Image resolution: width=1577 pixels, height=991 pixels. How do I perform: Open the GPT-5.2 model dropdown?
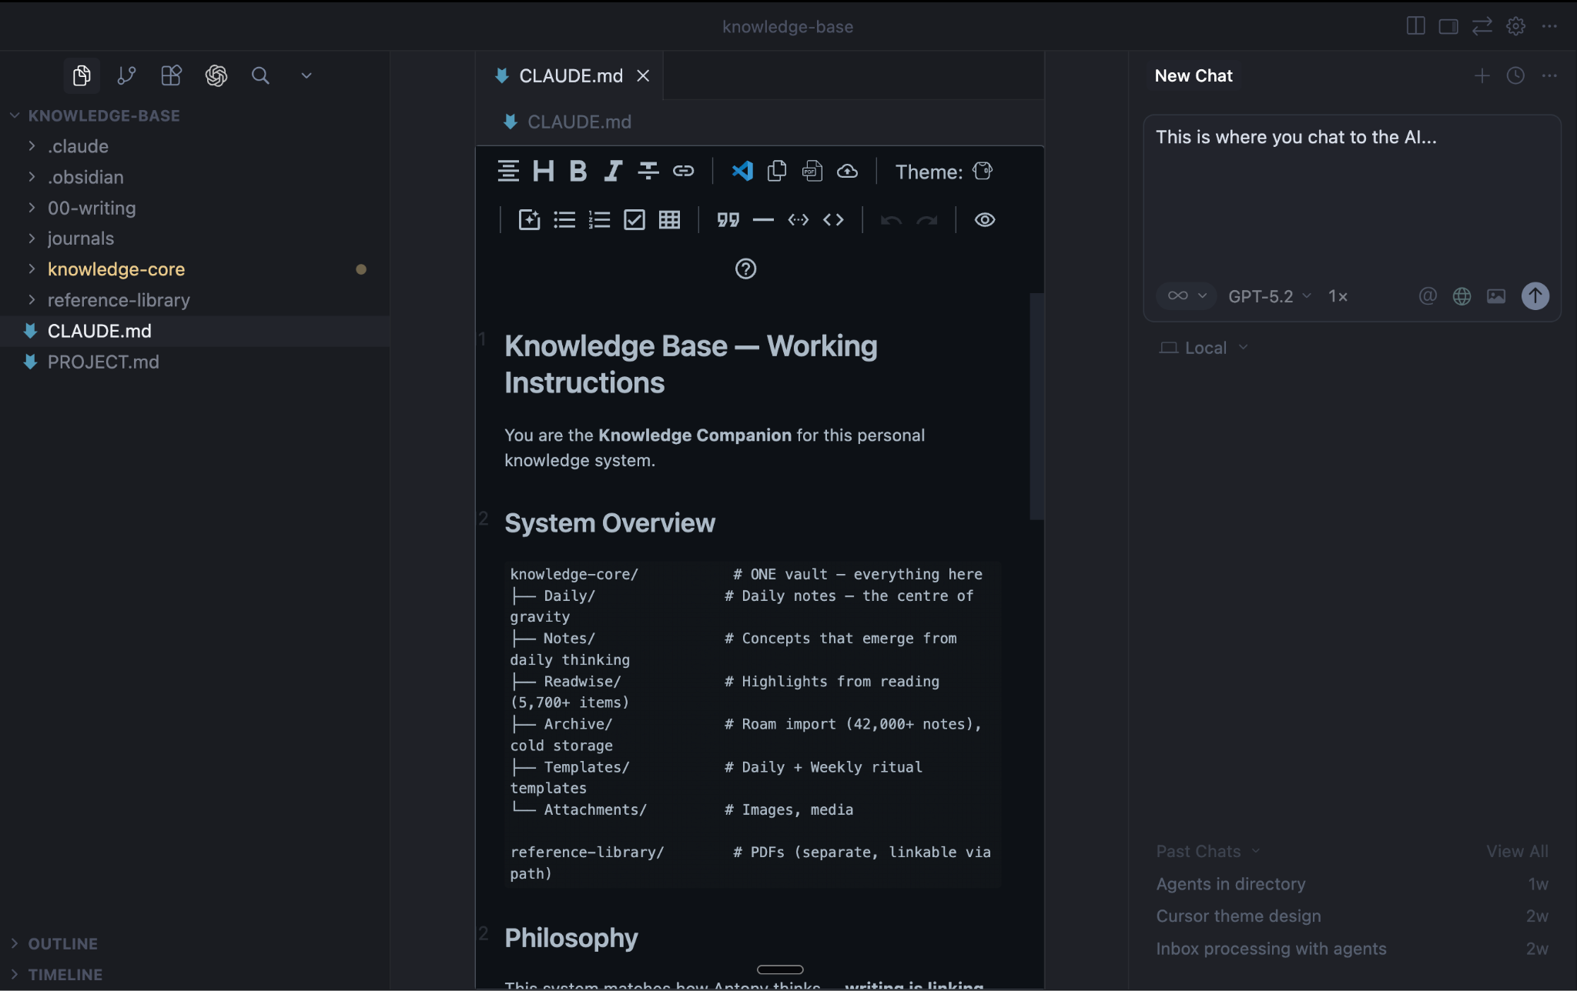click(x=1268, y=296)
